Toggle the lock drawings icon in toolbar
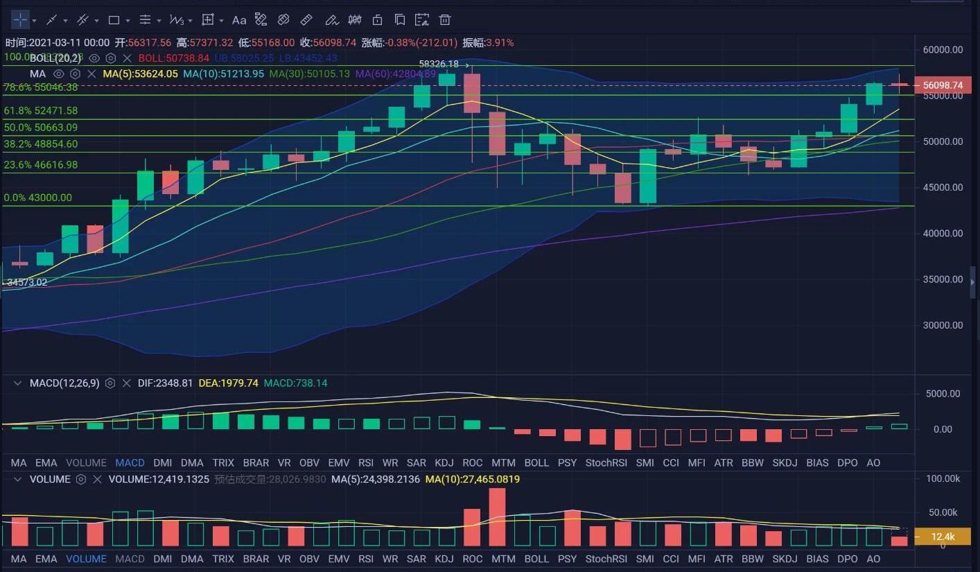The image size is (980, 572). point(377,20)
